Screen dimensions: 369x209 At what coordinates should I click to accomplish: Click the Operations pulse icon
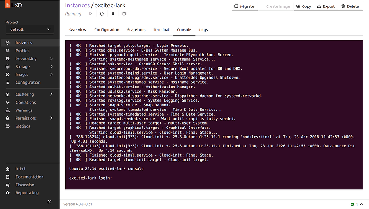click(7, 102)
